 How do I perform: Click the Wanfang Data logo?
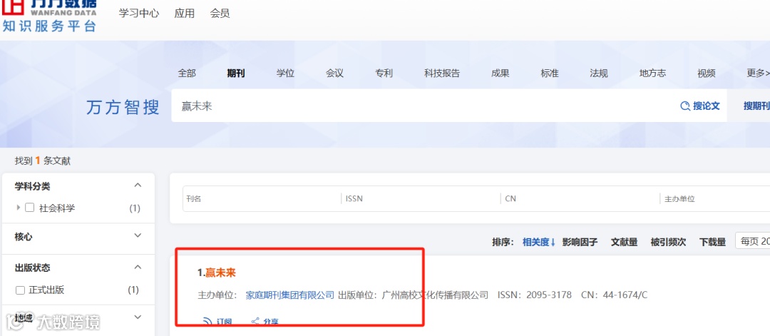[49, 16]
